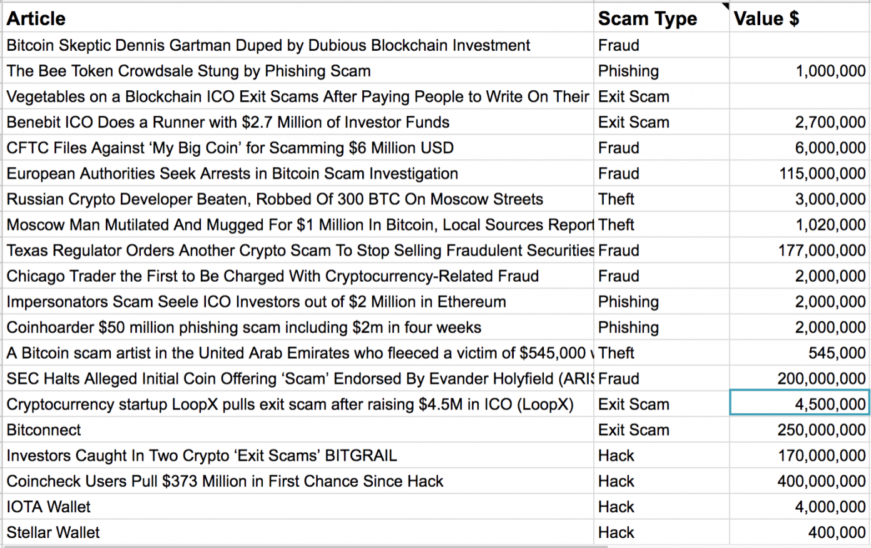This screenshot has width=871, height=548.
Task: Select the Exit Scam cell for LoopX row
Action: pos(661,404)
